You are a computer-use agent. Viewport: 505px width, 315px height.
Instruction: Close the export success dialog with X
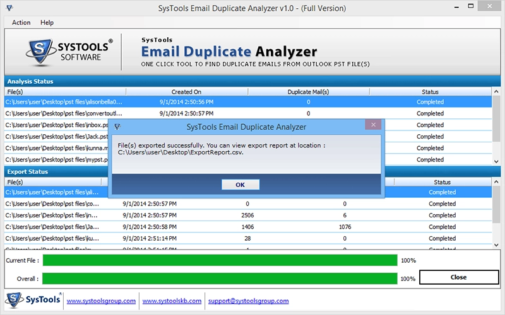[x=373, y=125]
